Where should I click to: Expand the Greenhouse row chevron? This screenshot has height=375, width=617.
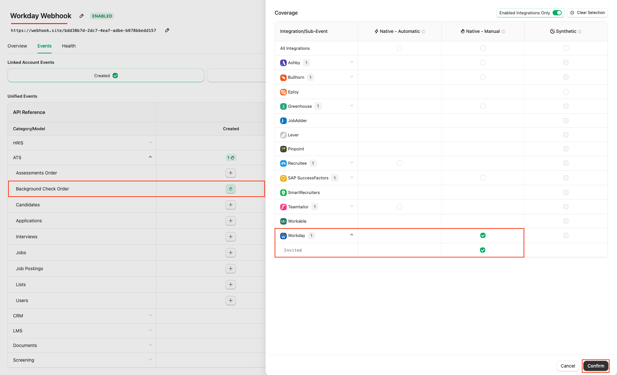(352, 105)
